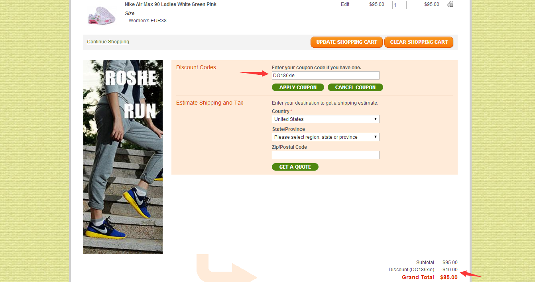Remove the Nike Air Max item via trash icon
The image size is (535, 282).
pyautogui.click(x=450, y=4)
